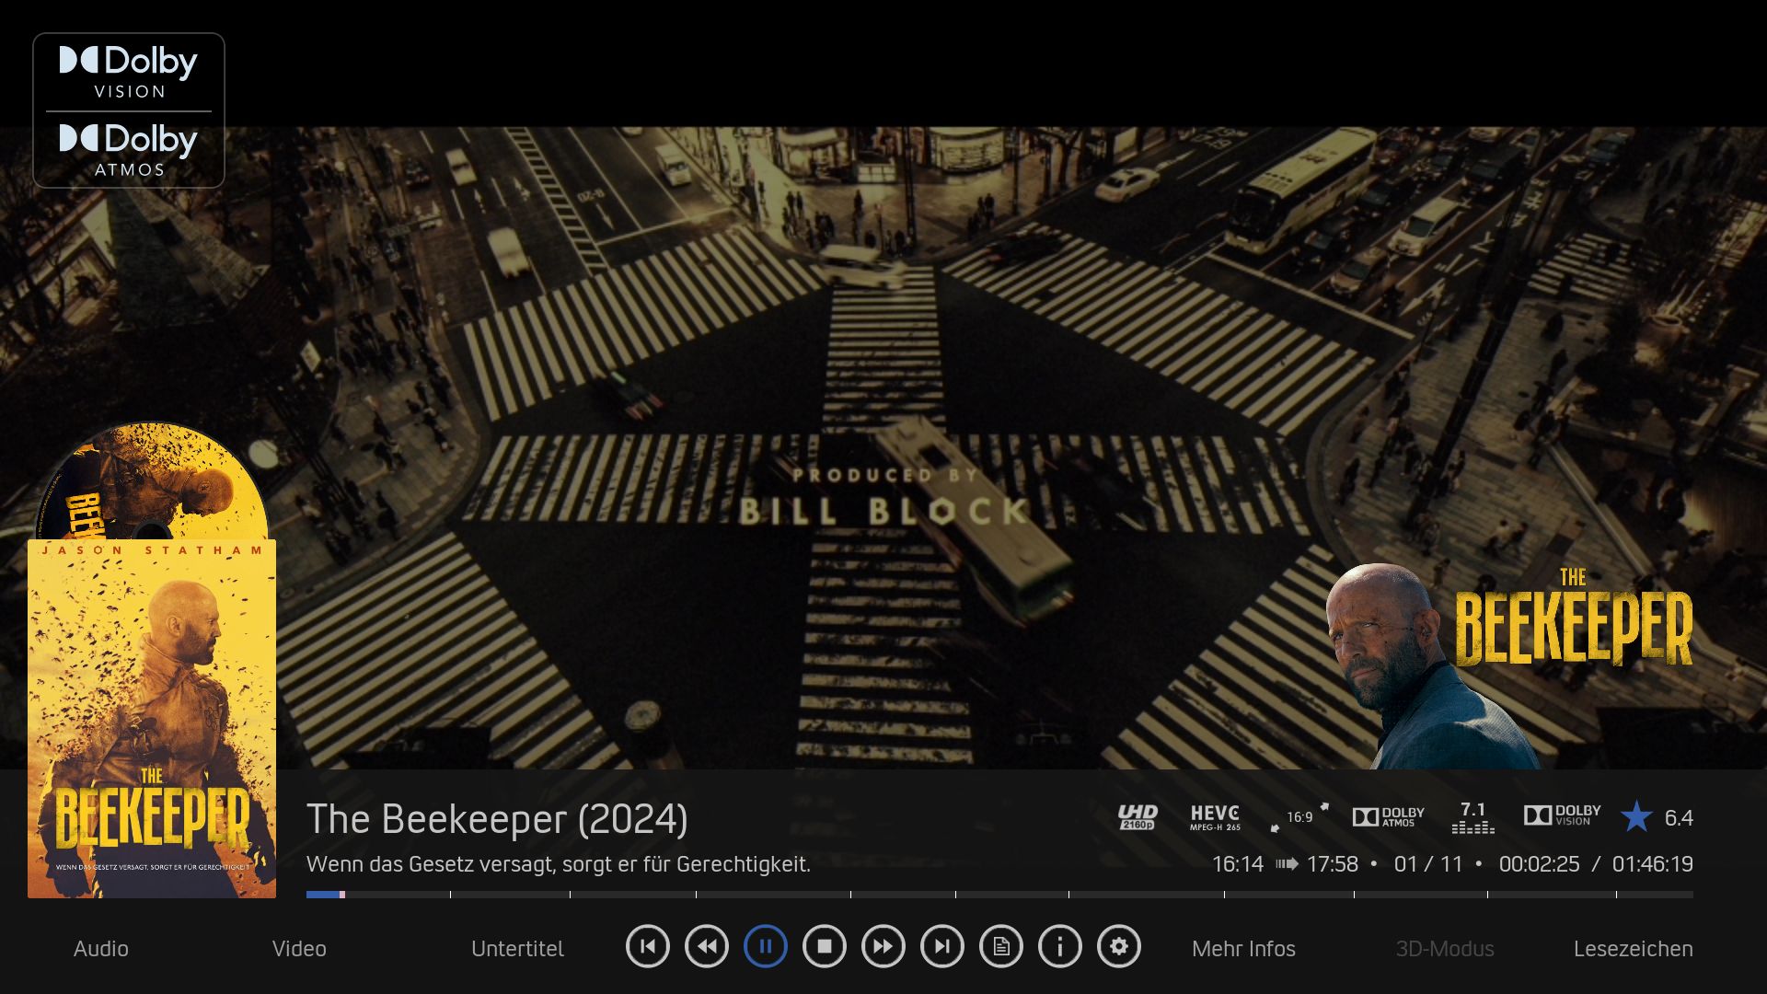Open the player settings gear
The image size is (1767, 994).
pos(1119,946)
